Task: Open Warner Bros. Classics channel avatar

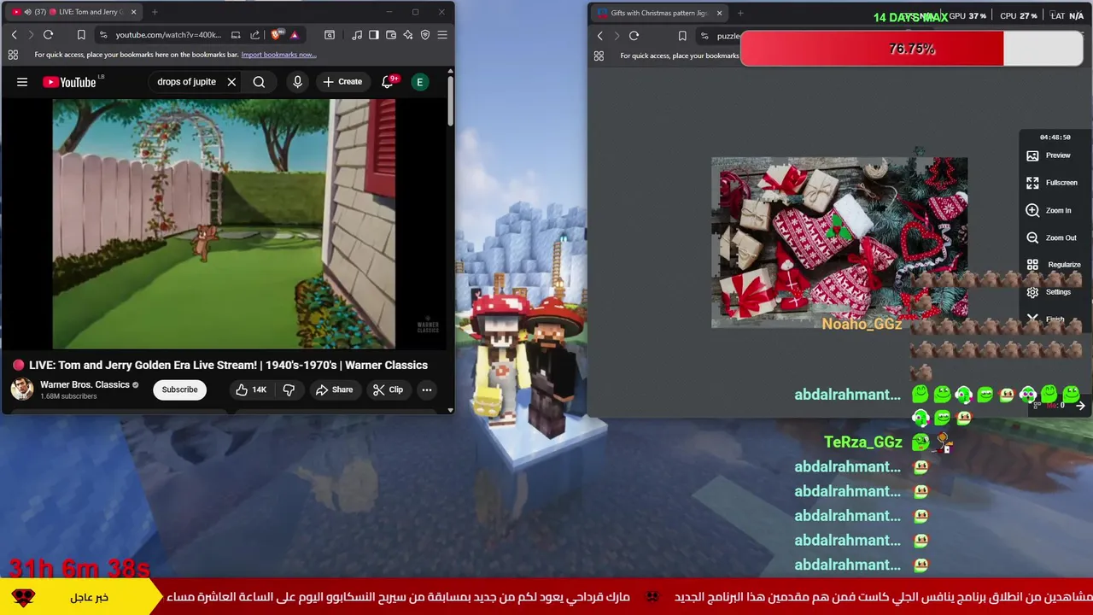Action: tap(22, 389)
